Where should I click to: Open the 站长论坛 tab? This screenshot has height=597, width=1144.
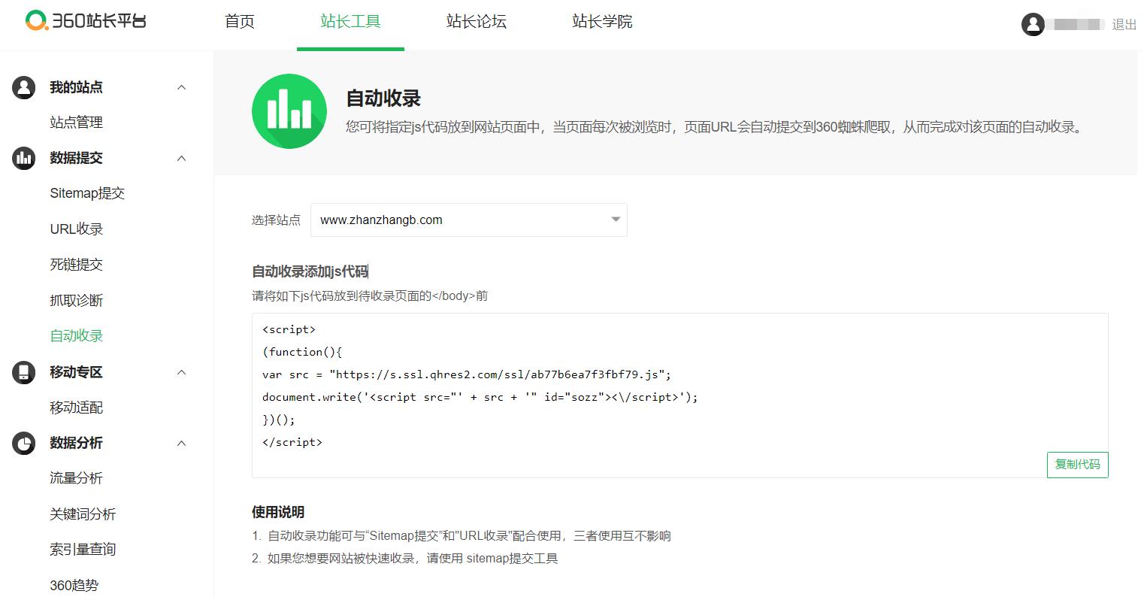pyautogui.click(x=476, y=22)
